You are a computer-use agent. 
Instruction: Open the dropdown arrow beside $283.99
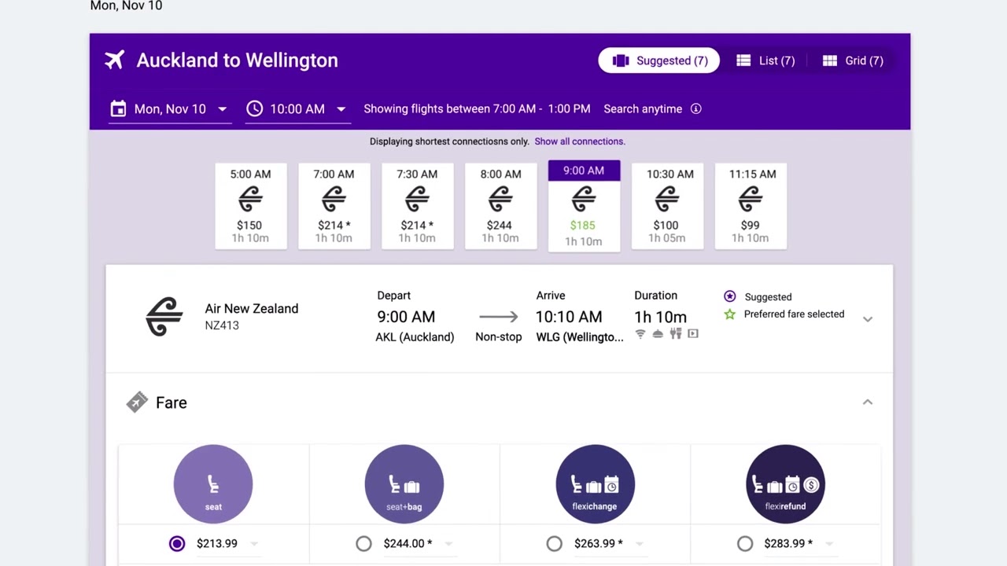tap(829, 543)
